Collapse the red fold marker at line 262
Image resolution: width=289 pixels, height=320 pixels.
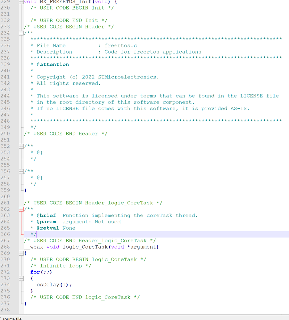pos(21,209)
